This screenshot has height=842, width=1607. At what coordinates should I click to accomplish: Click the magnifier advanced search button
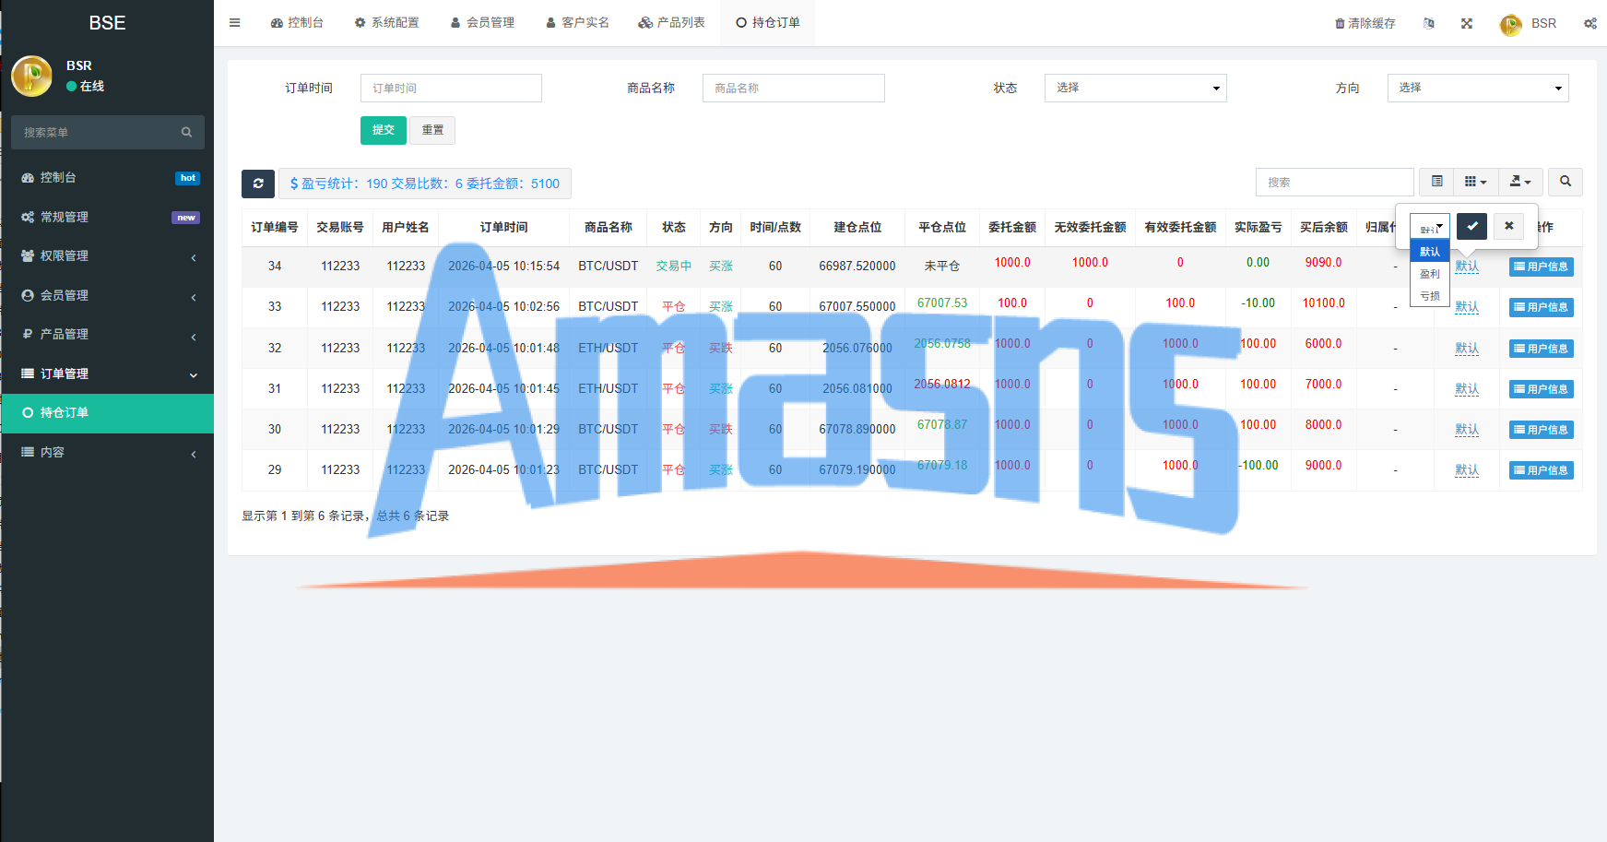coord(1566,182)
